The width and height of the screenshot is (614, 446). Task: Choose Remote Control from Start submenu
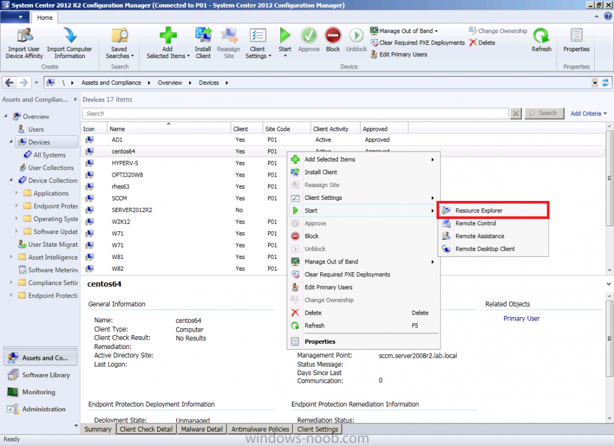pyautogui.click(x=493, y=224)
